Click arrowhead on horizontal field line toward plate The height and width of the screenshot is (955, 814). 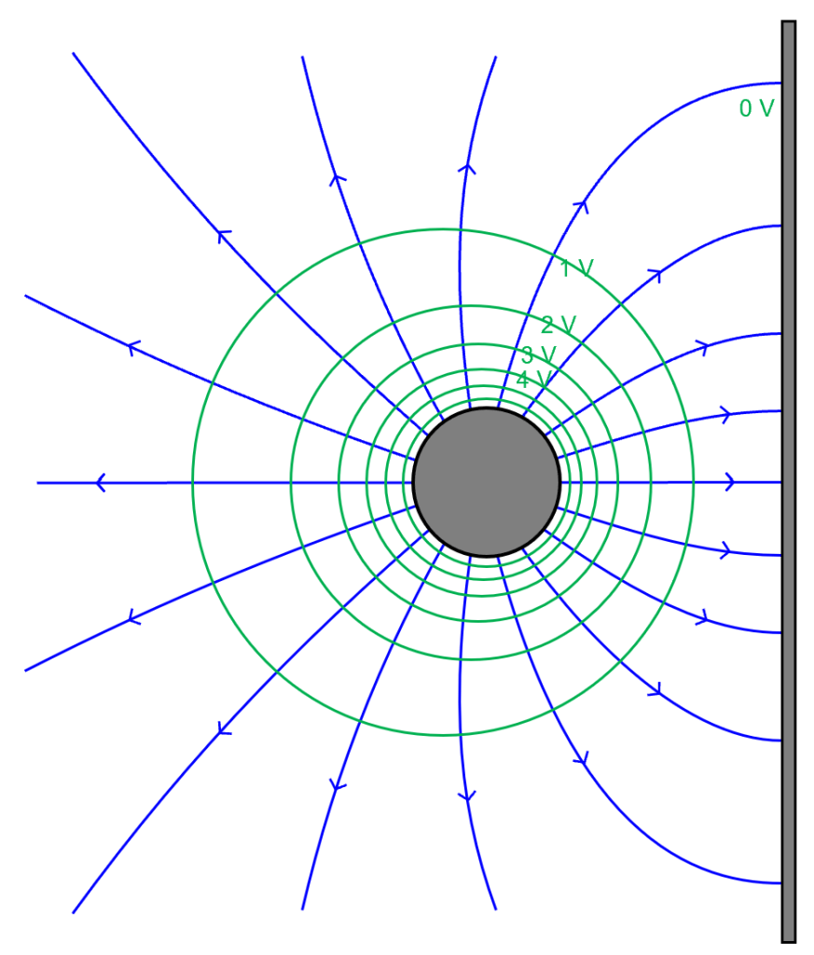(x=729, y=482)
